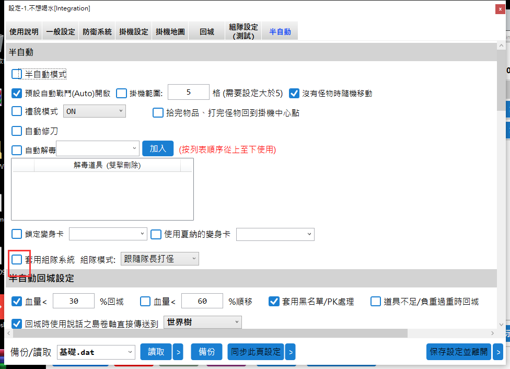Focus the 掛機範圍 value field showing 5
510x369 pixels.
pyautogui.click(x=188, y=92)
